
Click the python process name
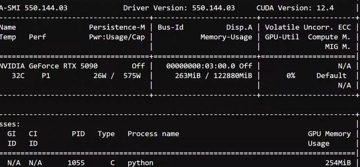[140, 163]
